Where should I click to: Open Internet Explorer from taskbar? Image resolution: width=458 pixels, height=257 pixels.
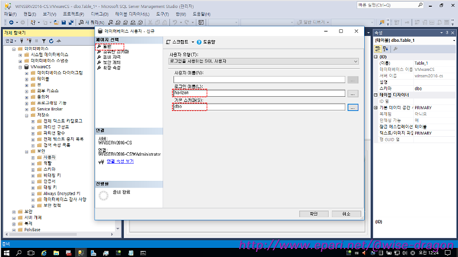44,253
